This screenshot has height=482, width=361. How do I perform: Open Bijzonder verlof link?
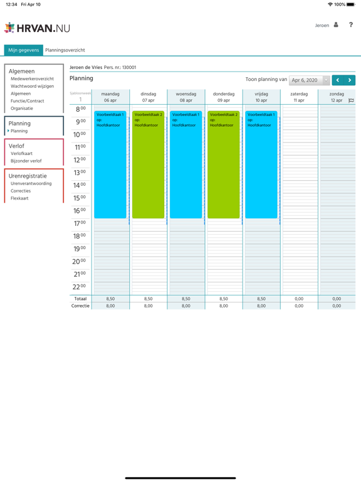pyautogui.click(x=26, y=161)
